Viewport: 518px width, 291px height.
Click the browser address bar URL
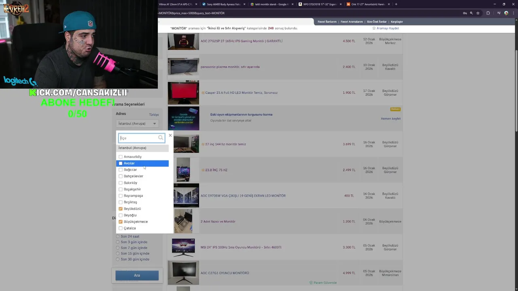tap(191, 13)
